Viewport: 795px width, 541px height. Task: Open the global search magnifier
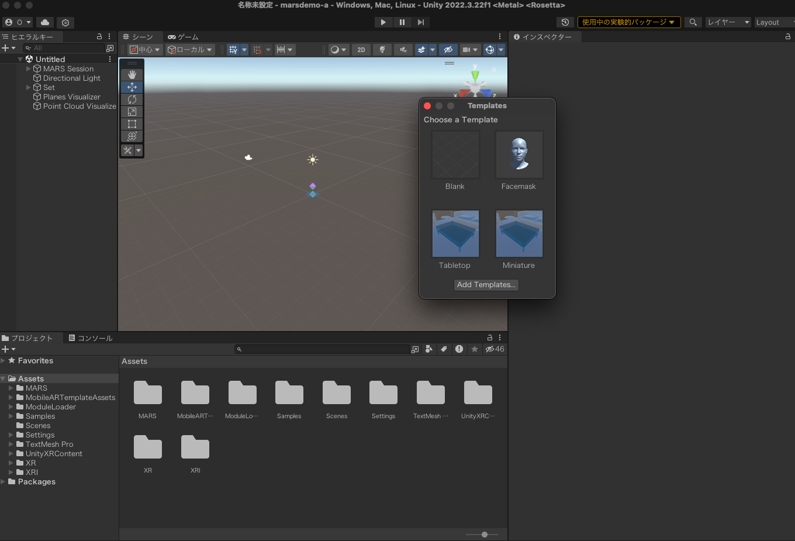pyautogui.click(x=693, y=22)
